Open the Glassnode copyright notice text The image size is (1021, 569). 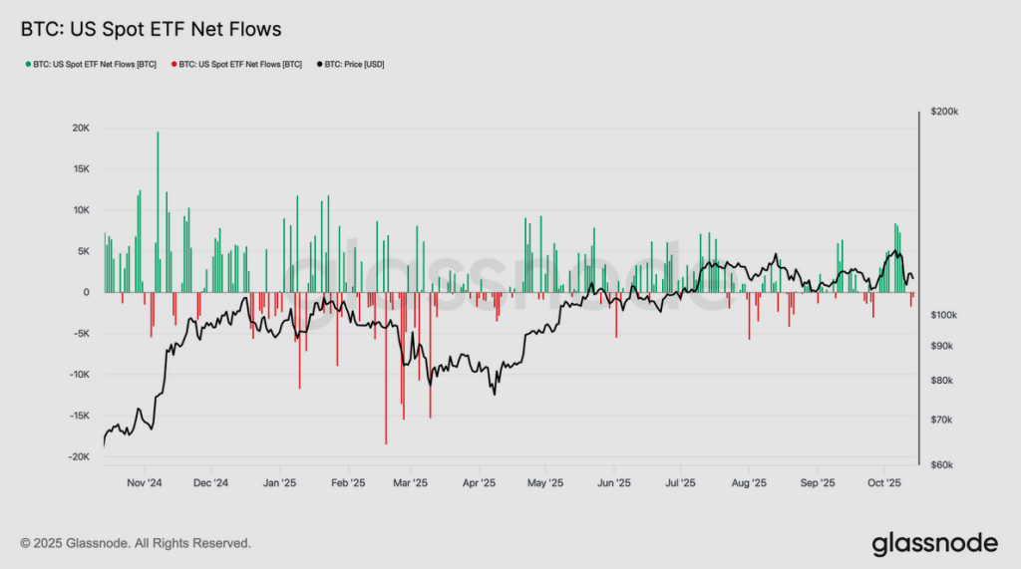point(136,543)
